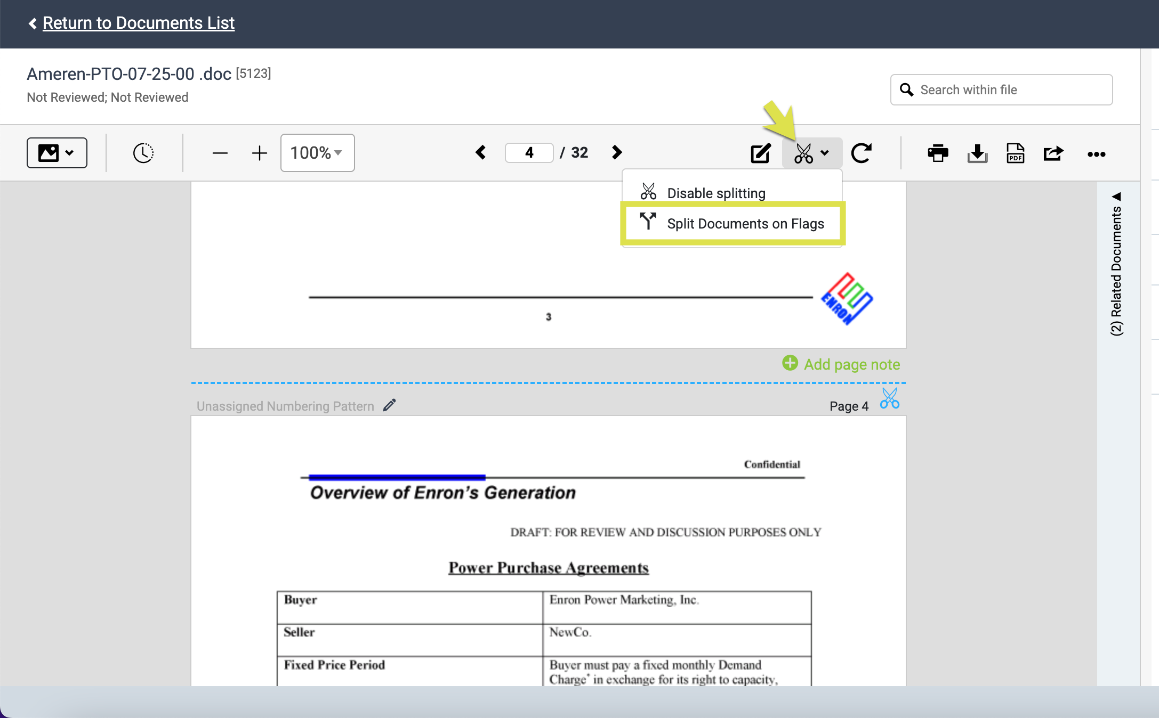Viewport: 1159px width, 718px height.
Task: Print the document with printer icon
Action: [x=938, y=153]
